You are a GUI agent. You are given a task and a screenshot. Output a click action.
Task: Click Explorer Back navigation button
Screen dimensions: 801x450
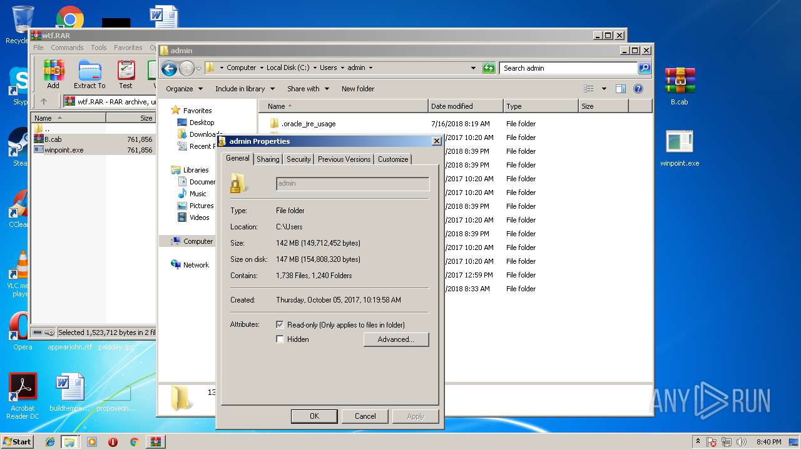169,68
